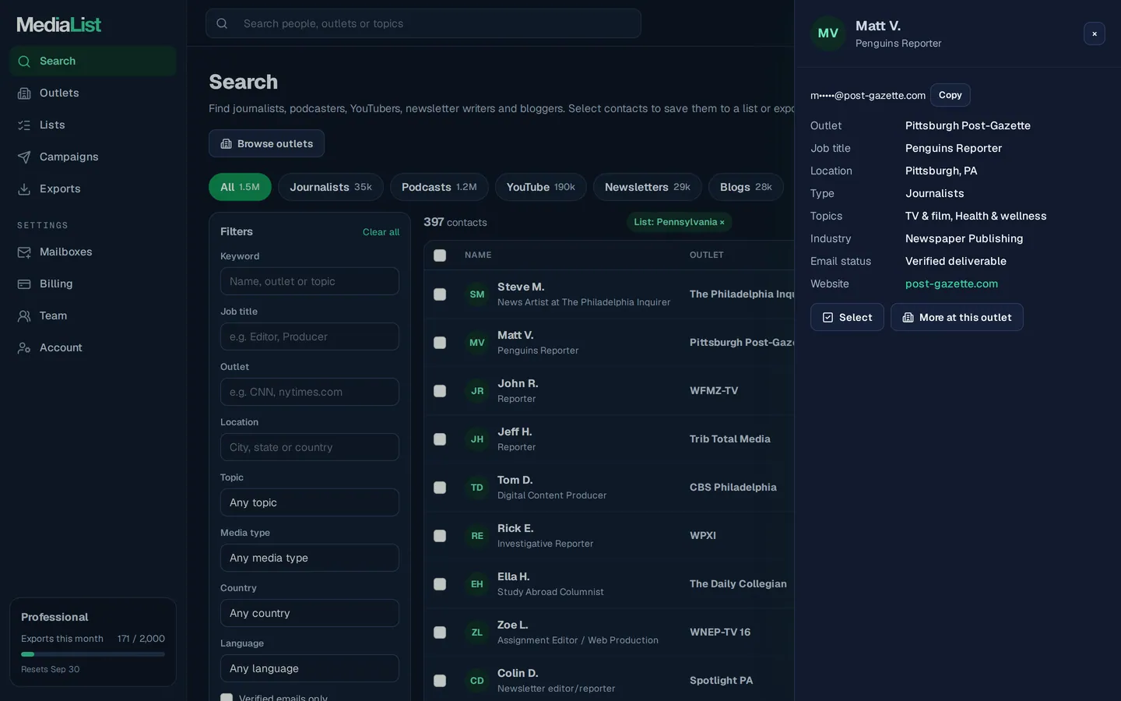
Task: Click Tom D.'s TD avatar
Action: [477, 488]
